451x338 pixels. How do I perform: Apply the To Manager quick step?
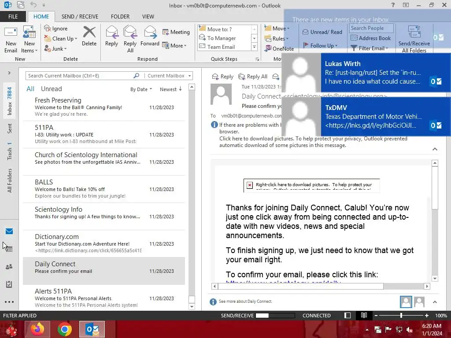pos(224,38)
